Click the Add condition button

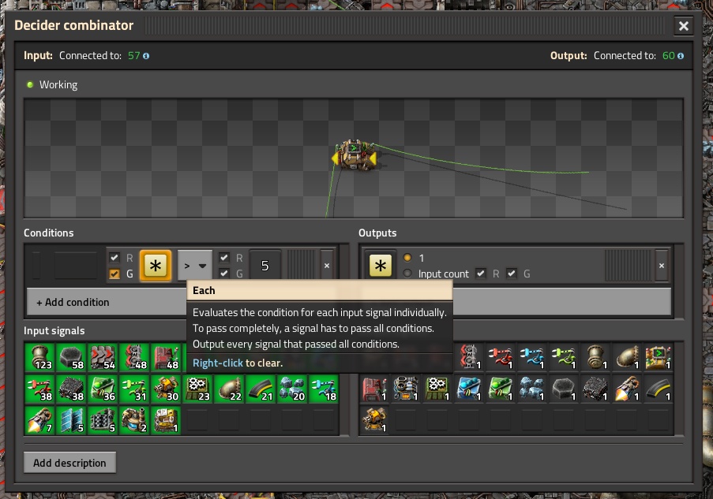click(x=107, y=303)
